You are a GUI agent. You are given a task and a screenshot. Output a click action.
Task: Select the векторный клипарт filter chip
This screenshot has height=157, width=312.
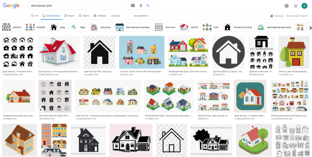tap(134, 27)
